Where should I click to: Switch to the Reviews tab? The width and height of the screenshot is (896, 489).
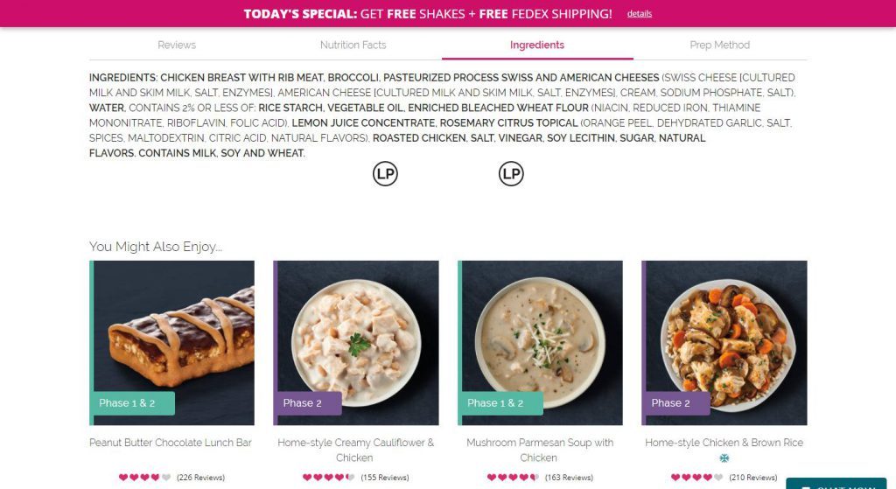(177, 45)
